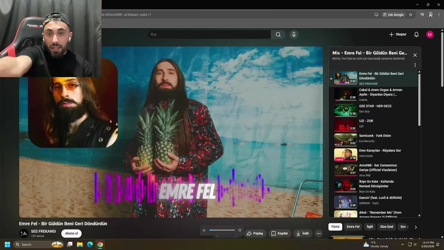This screenshot has width=444, height=250.
Task: Subscribe with the Abone ol button
Action: point(71,233)
